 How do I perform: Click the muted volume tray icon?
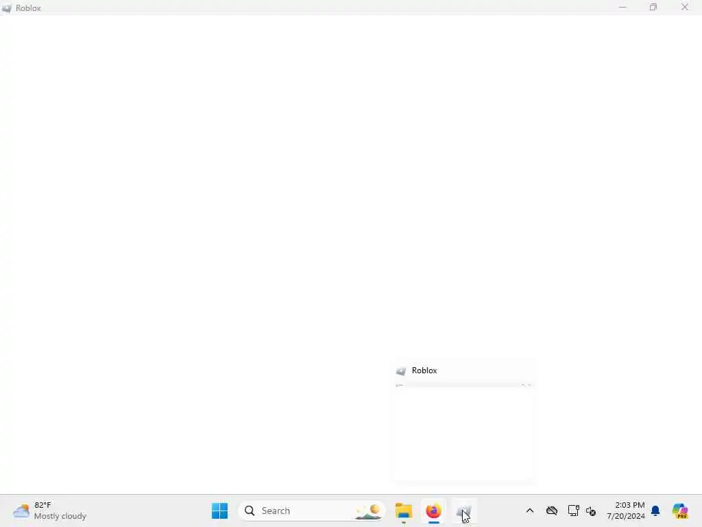pyautogui.click(x=590, y=511)
